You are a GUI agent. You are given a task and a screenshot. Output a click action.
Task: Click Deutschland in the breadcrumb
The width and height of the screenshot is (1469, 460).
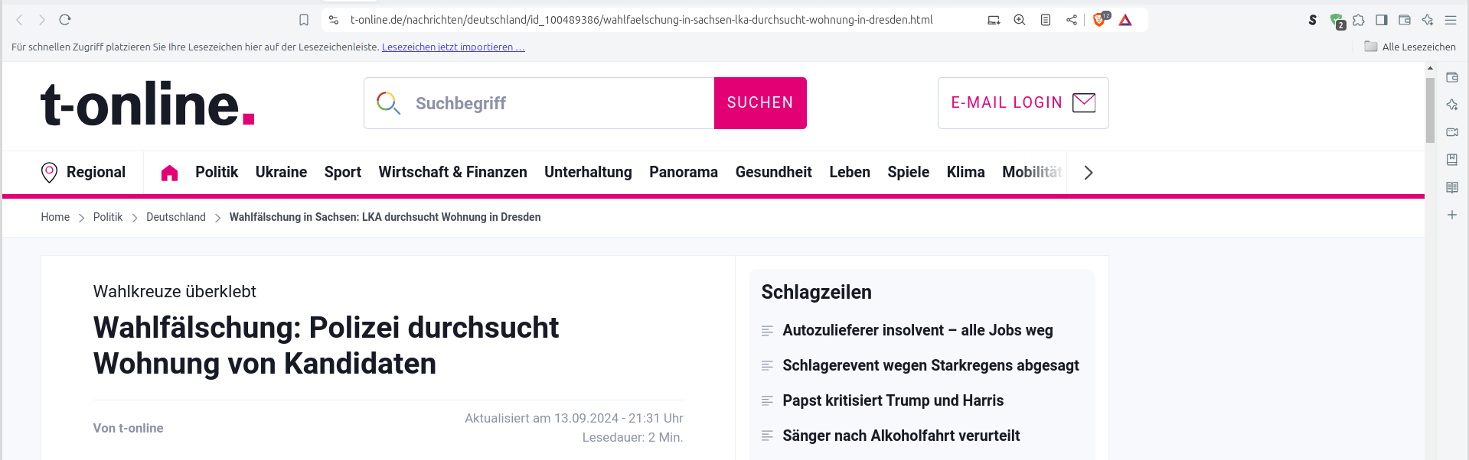pos(176,217)
